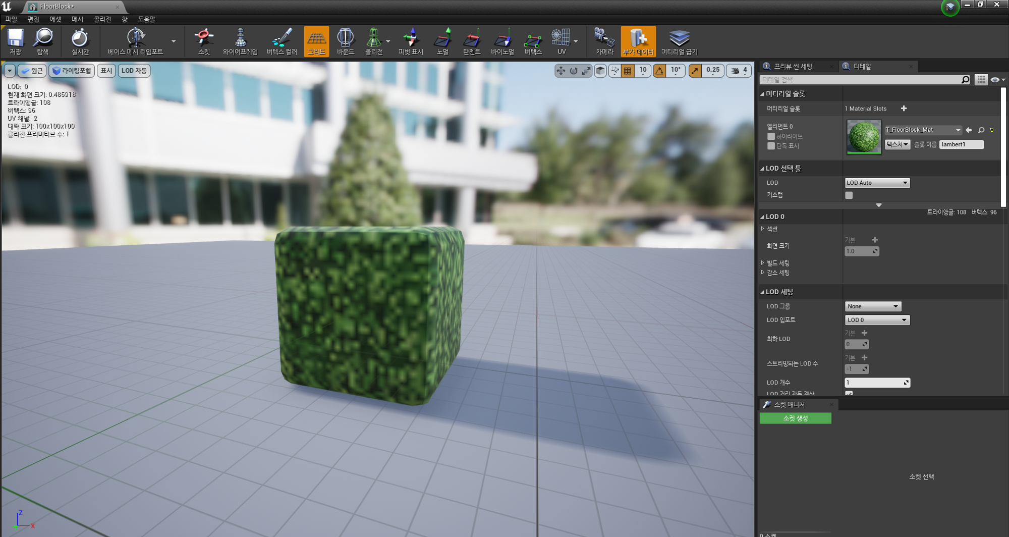Screen dimensions: 1009x537
Task: Open the Texture (텍스처) dropdown button
Action: pyautogui.click(x=897, y=144)
